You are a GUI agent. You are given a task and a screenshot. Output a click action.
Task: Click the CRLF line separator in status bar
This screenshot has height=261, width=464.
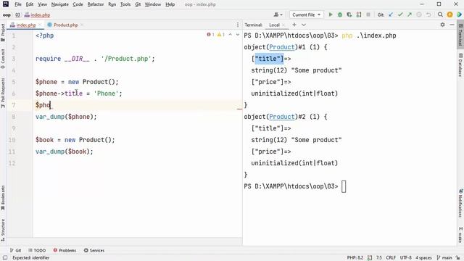391,258
